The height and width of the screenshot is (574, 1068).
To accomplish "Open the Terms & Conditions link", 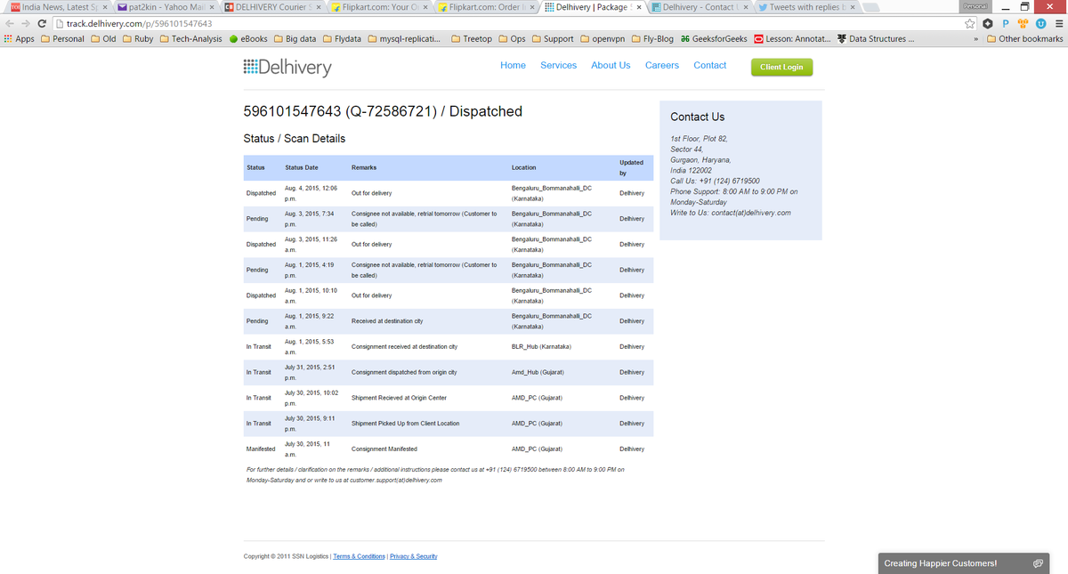I will click(x=359, y=556).
